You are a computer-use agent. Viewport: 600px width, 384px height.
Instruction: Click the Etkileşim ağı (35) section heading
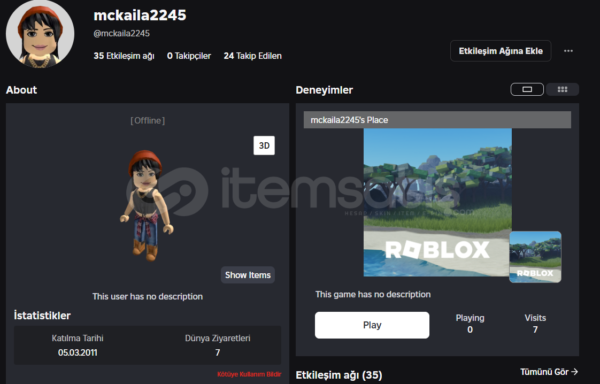(x=339, y=375)
